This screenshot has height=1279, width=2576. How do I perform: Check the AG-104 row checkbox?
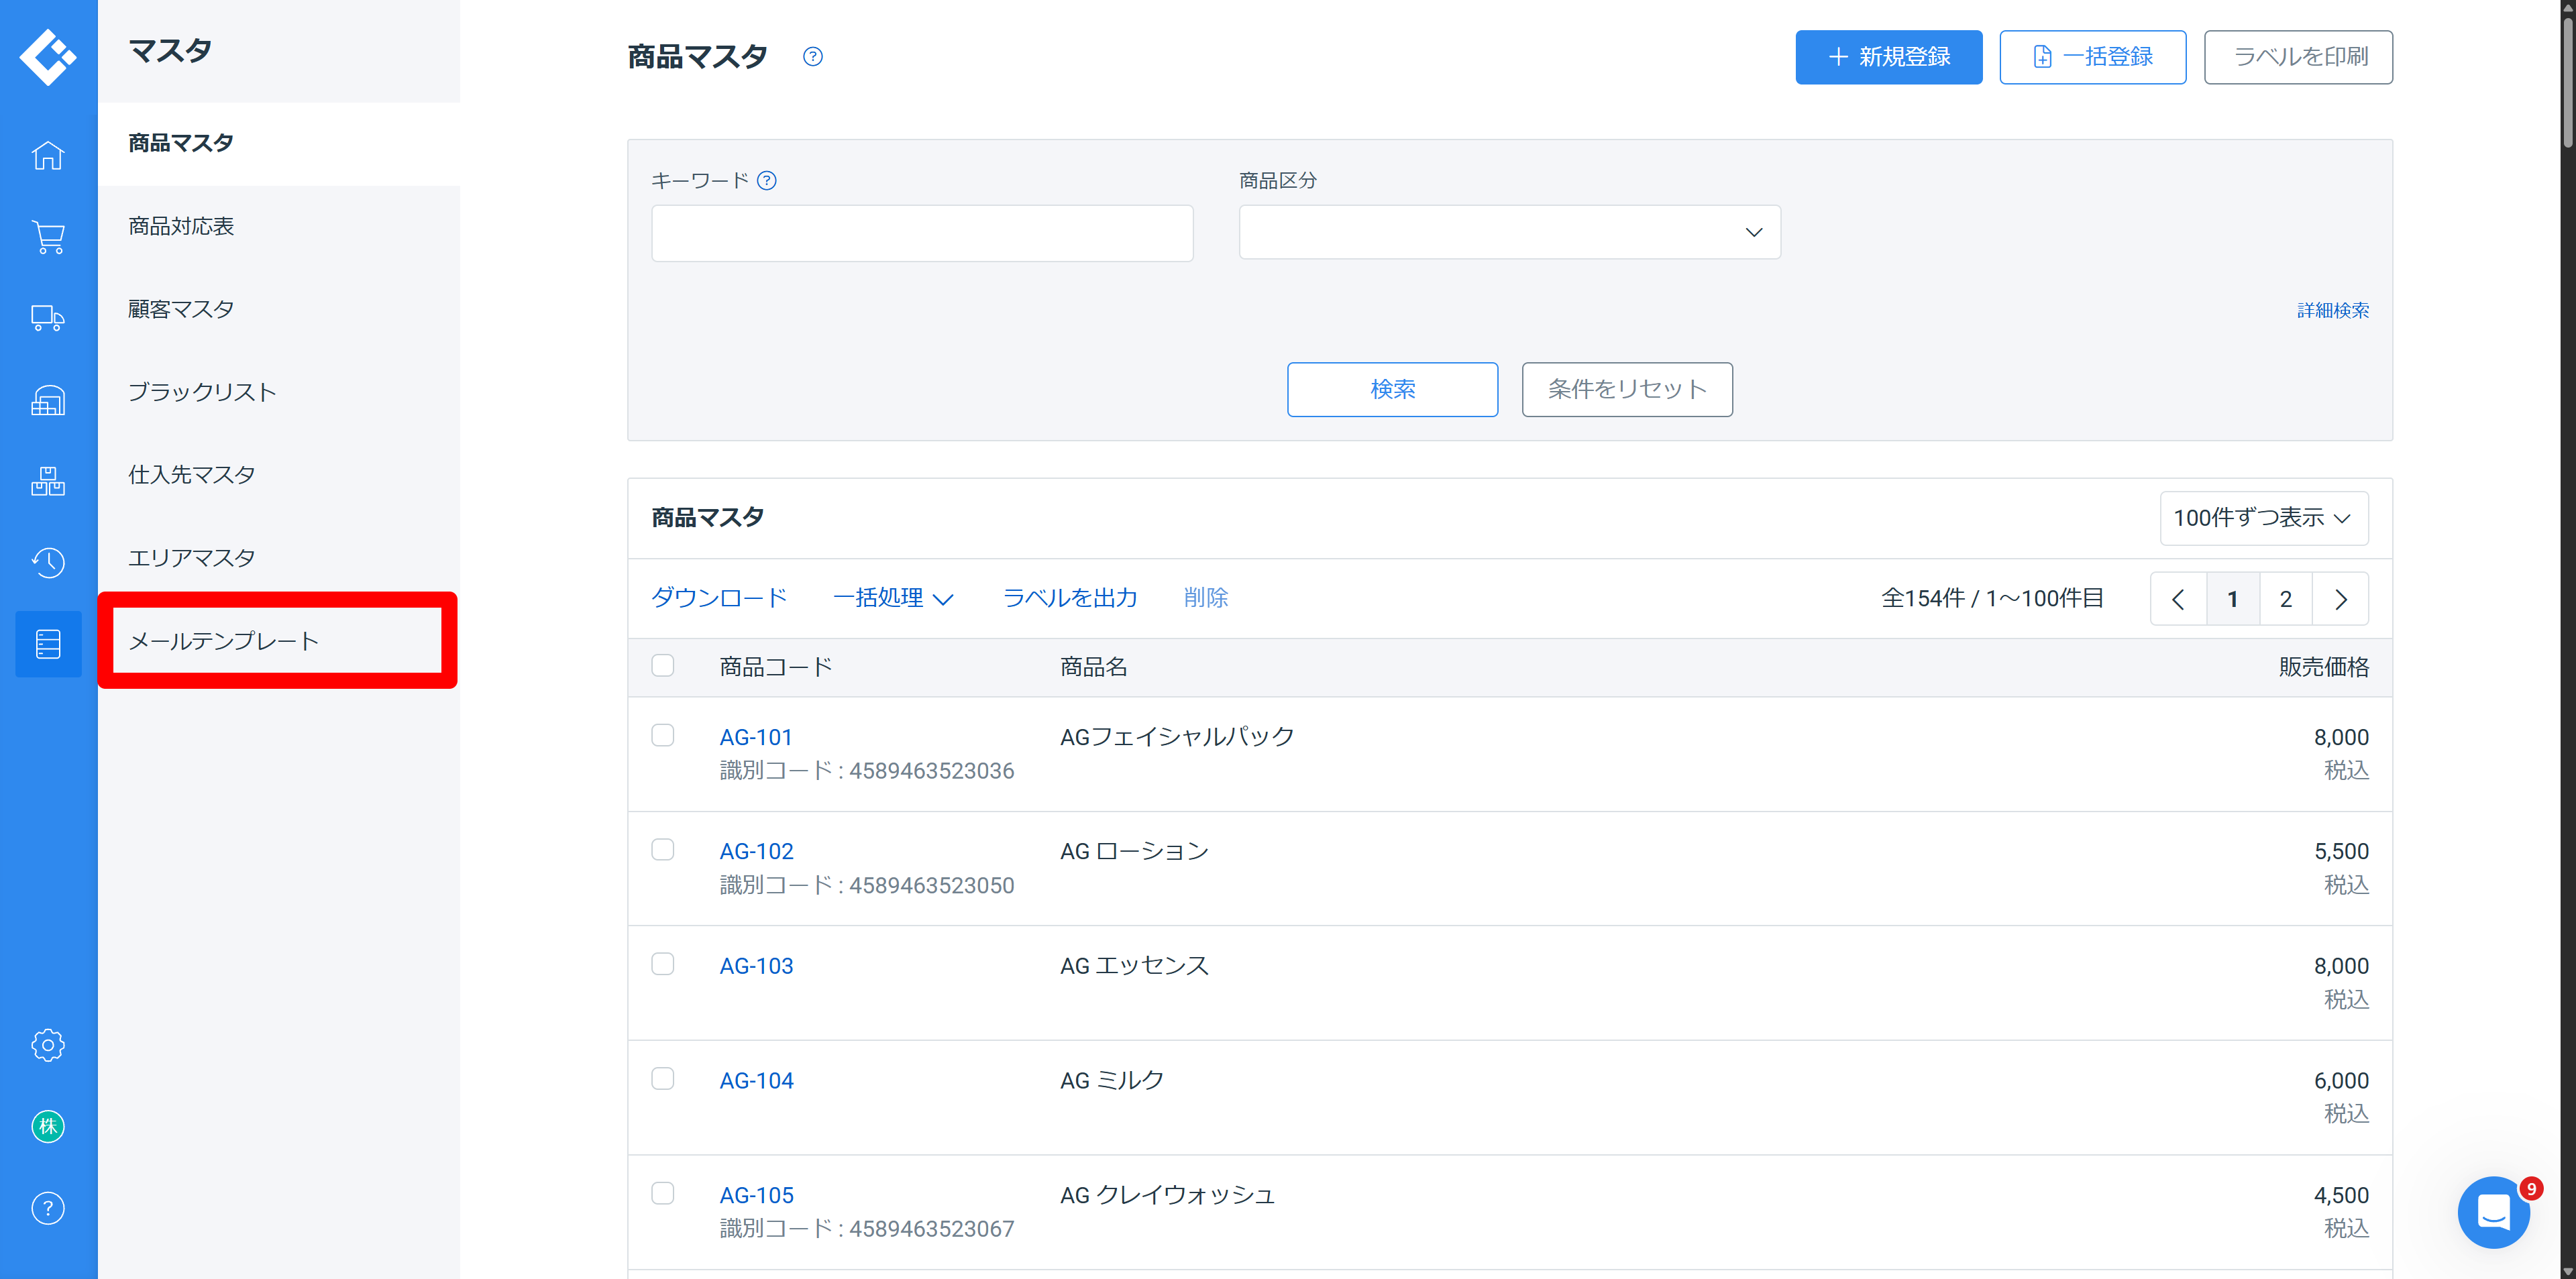click(x=663, y=1079)
